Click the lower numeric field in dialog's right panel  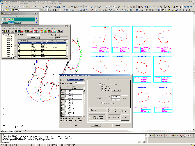point(116,99)
